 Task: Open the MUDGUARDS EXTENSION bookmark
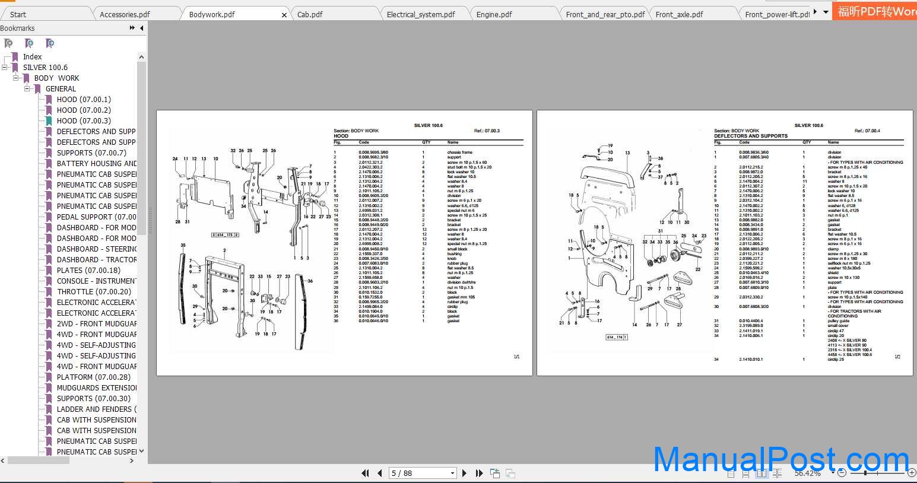(97, 388)
